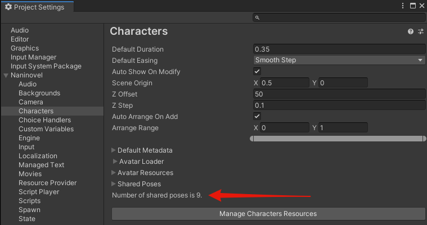Expand the Default Metadata foldout
The height and width of the screenshot is (225, 427).
coord(114,150)
